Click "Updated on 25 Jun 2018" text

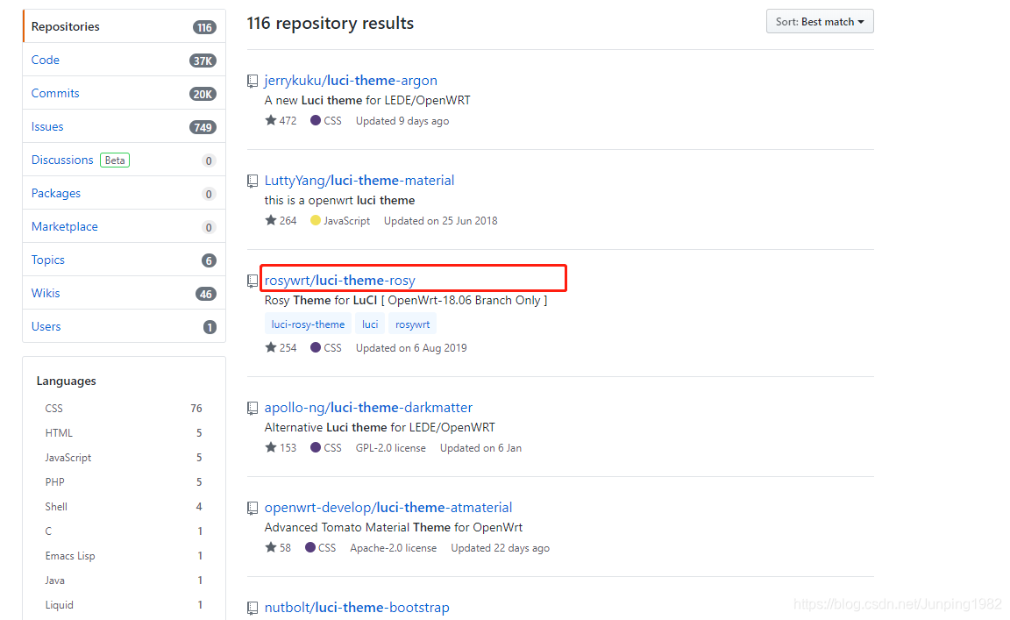click(x=441, y=220)
